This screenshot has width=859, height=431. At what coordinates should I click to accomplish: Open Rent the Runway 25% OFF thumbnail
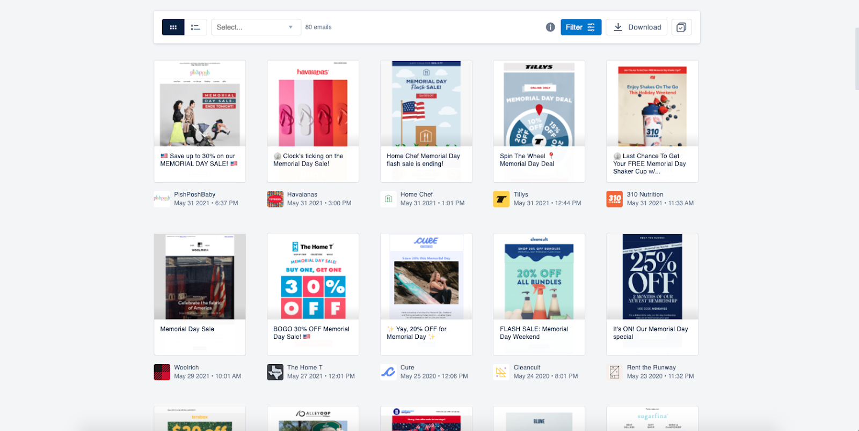[652, 277]
